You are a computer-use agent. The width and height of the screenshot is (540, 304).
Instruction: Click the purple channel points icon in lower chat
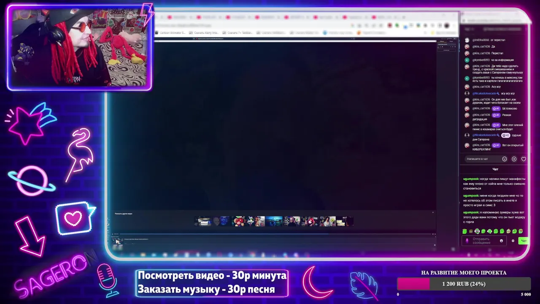pyautogui.click(x=467, y=241)
